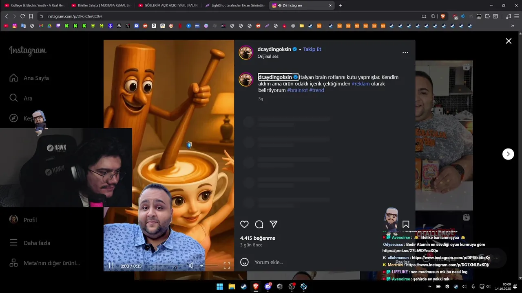Image resolution: width=522 pixels, height=293 pixels.
Task: Show more bookmarks with the chevron
Action: pos(513,26)
